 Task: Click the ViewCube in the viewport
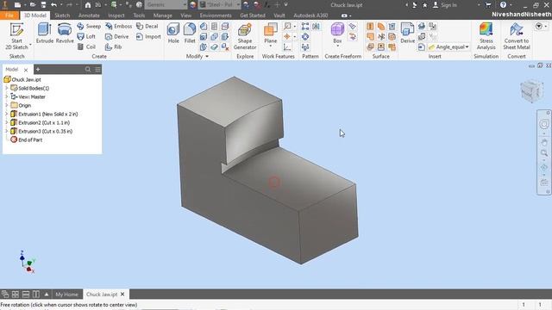tap(531, 91)
